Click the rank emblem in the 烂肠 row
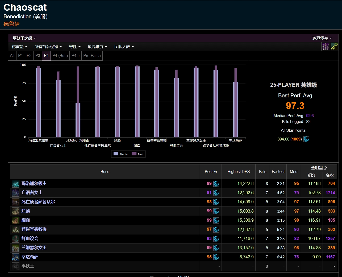Viewport: 342px width, 277px height. pyautogui.click(x=216, y=211)
